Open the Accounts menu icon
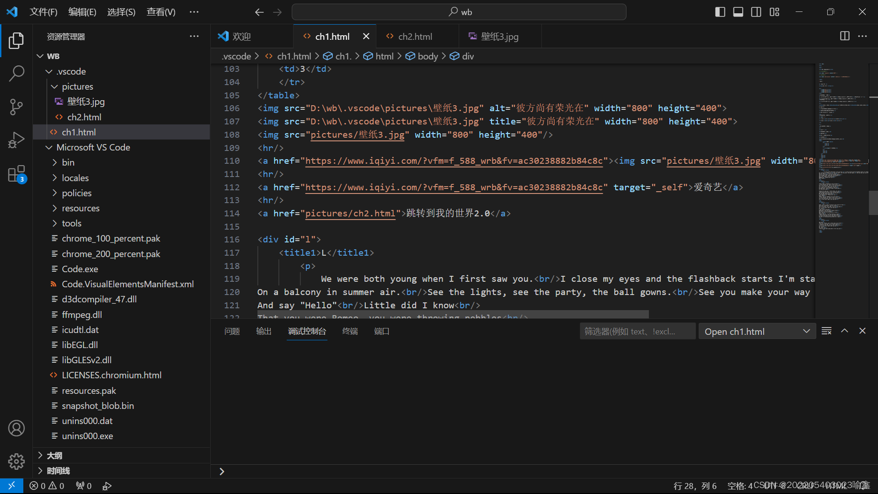Viewport: 878px width, 494px height. [16, 428]
